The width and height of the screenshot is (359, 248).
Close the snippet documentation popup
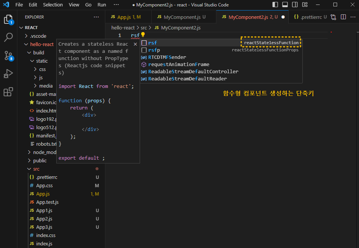(135, 44)
